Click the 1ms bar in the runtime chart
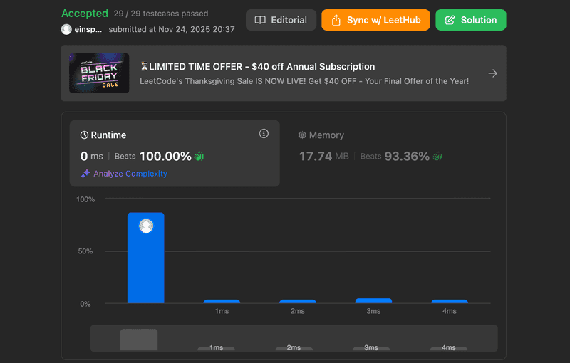 click(222, 301)
